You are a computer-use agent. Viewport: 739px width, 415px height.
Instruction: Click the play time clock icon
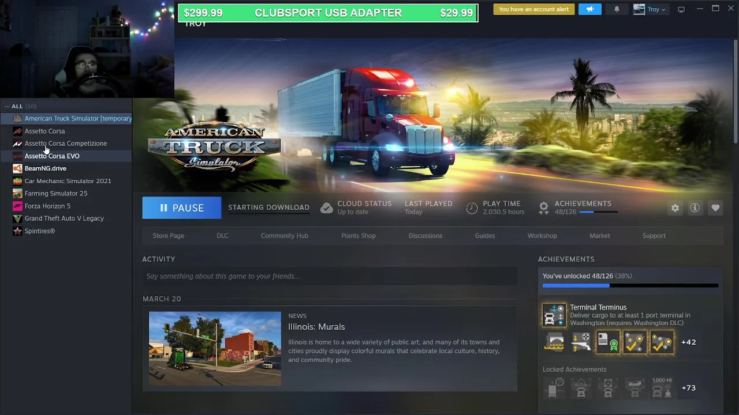point(472,208)
